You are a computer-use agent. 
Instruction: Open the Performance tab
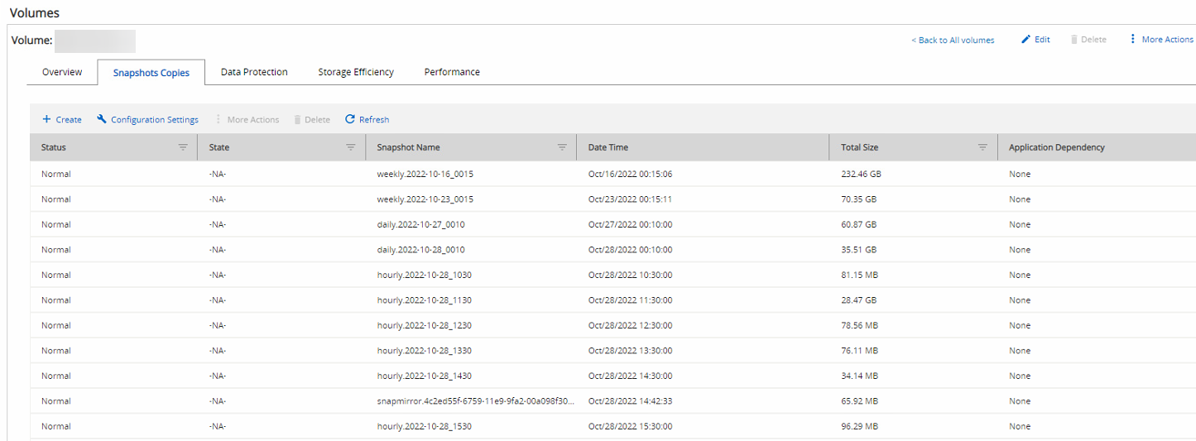(x=452, y=72)
